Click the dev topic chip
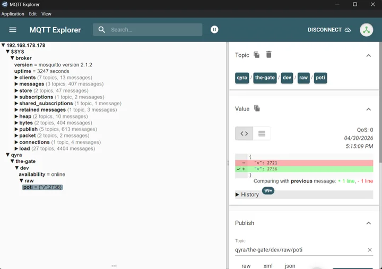The height and width of the screenshot is (269, 382). (286, 78)
